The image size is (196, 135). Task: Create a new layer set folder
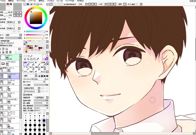pos(7,49)
